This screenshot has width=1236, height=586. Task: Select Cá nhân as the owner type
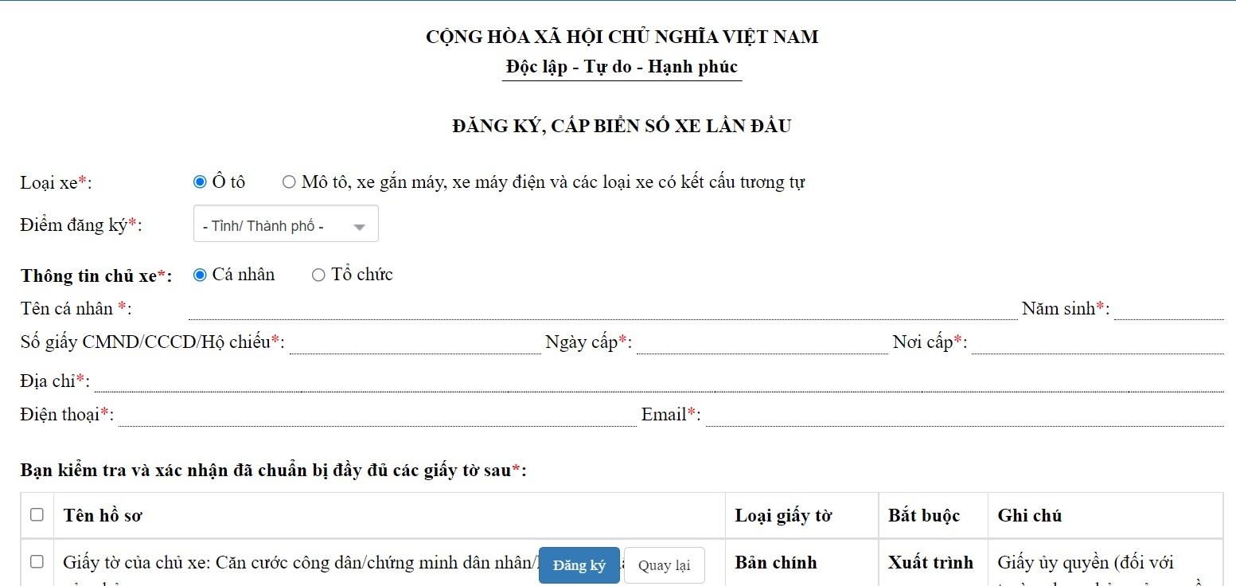click(200, 275)
